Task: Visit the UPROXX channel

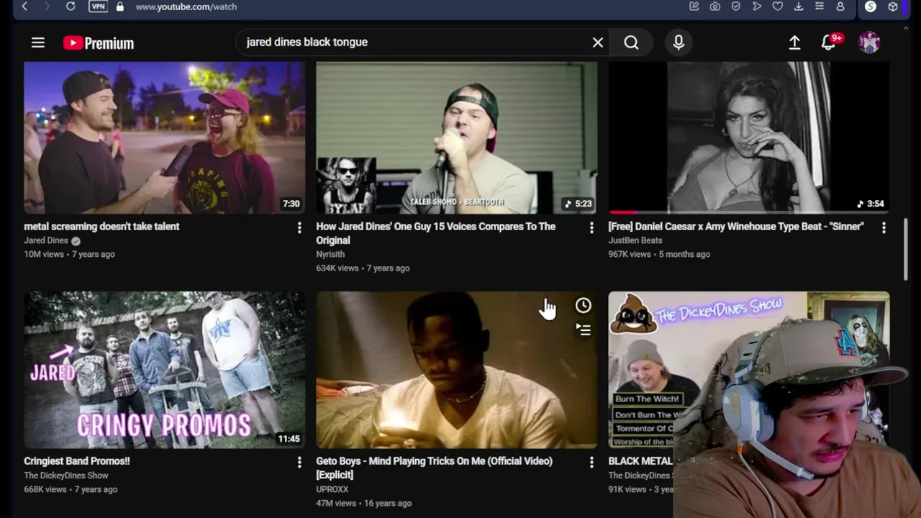Action: [x=332, y=489]
